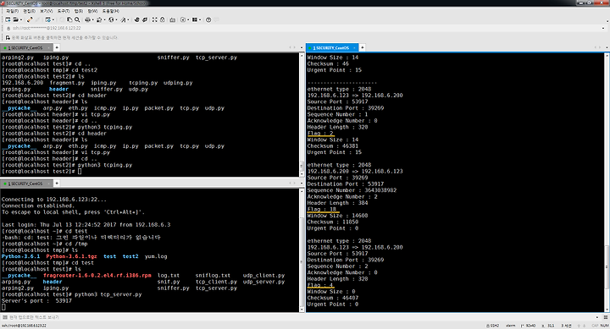Click the color scheme toolbar icon
The image size is (610, 329).
99,19
